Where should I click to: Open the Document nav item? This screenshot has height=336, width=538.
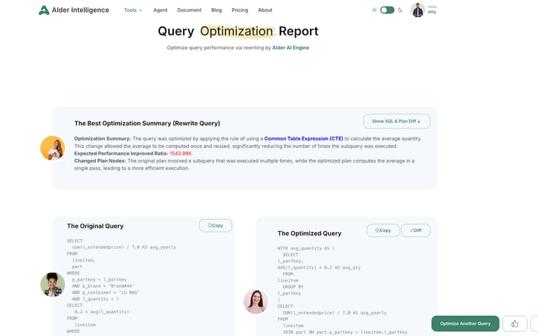tap(189, 10)
